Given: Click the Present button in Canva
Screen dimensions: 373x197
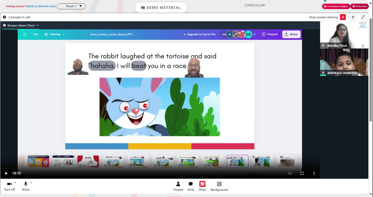Looking at the screenshot, I should click(270, 34).
